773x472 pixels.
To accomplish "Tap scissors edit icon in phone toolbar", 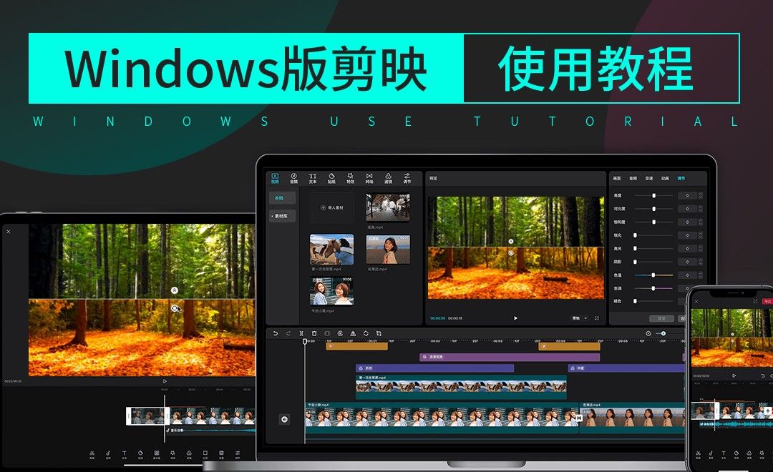I will (x=698, y=454).
